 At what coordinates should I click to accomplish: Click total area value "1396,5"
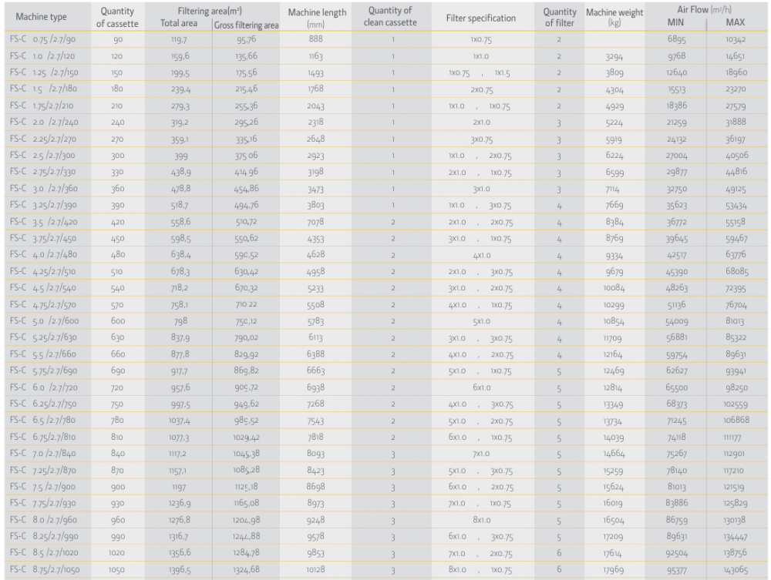point(180,570)
